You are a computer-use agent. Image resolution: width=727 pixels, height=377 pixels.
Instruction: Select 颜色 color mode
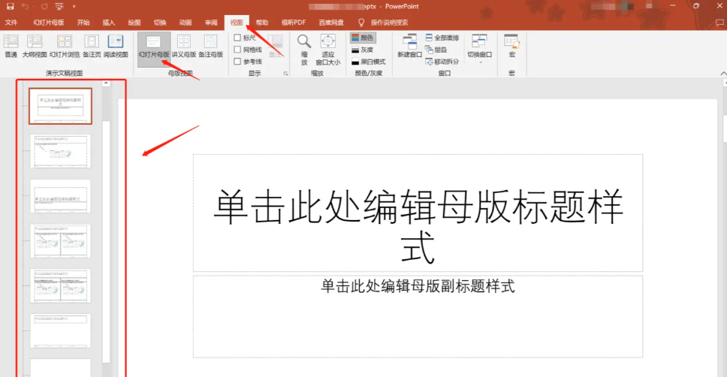click(363, 38)
